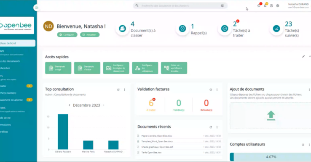Open Papier à entête_Open Bee.docx
This screenshot has height=162, width=311.
157,136
